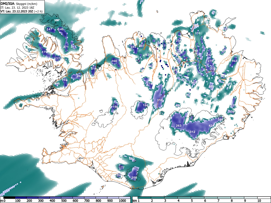Click the 271 visibility value
The width and height of the screenshot is (271, 203).
click(66, 47)
